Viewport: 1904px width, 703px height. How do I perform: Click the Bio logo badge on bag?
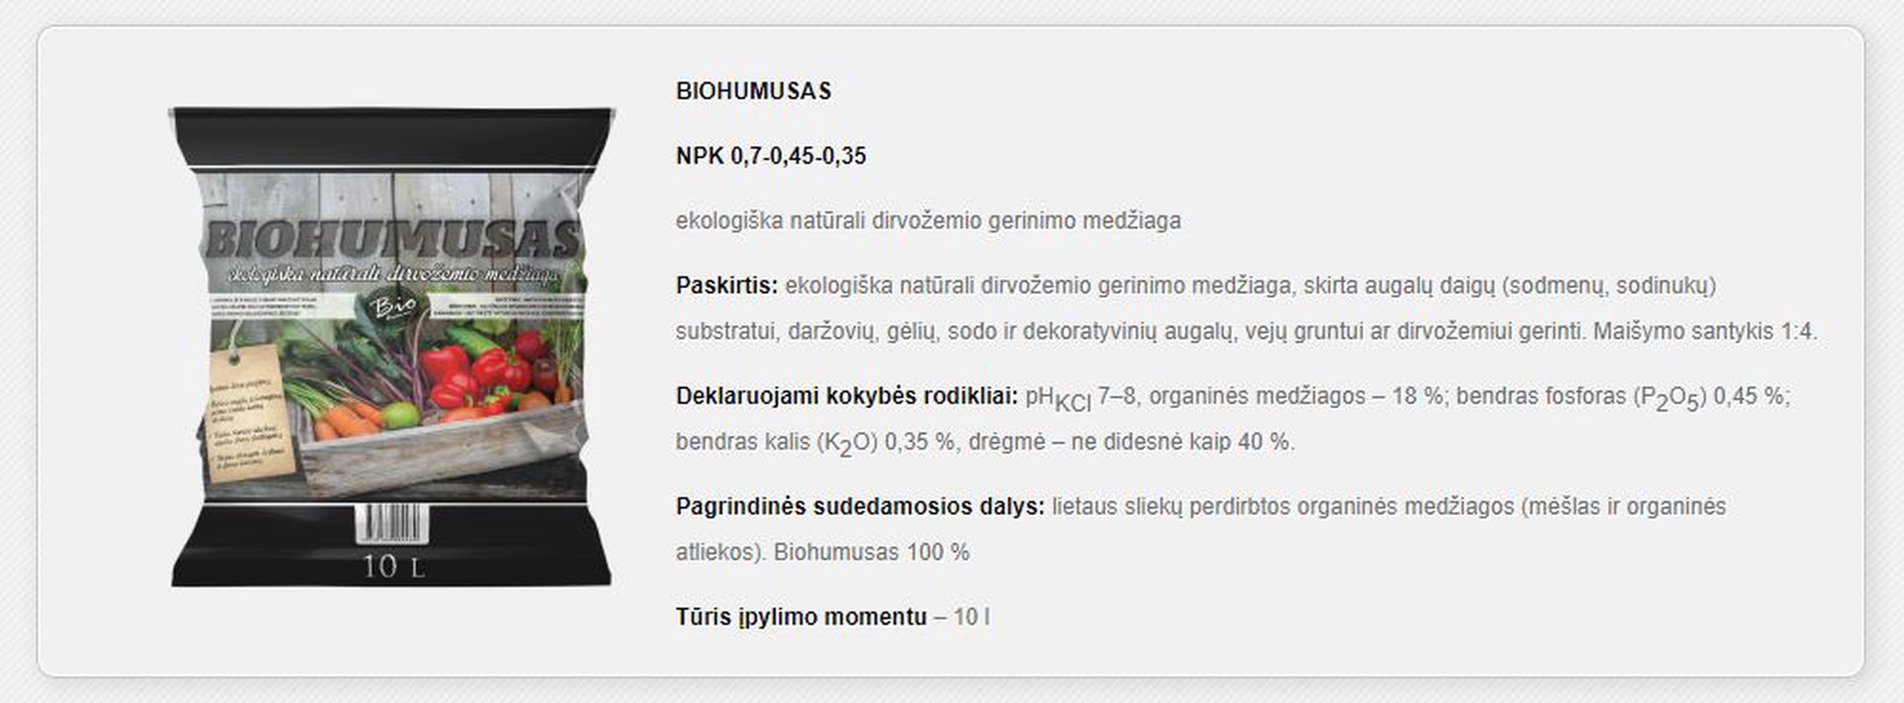pos(394,307)
